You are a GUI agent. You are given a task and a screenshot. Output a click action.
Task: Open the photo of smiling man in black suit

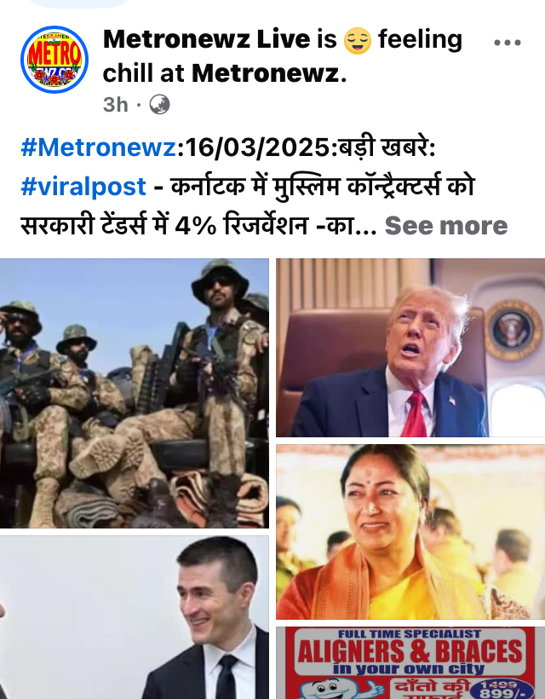point(134,617)
